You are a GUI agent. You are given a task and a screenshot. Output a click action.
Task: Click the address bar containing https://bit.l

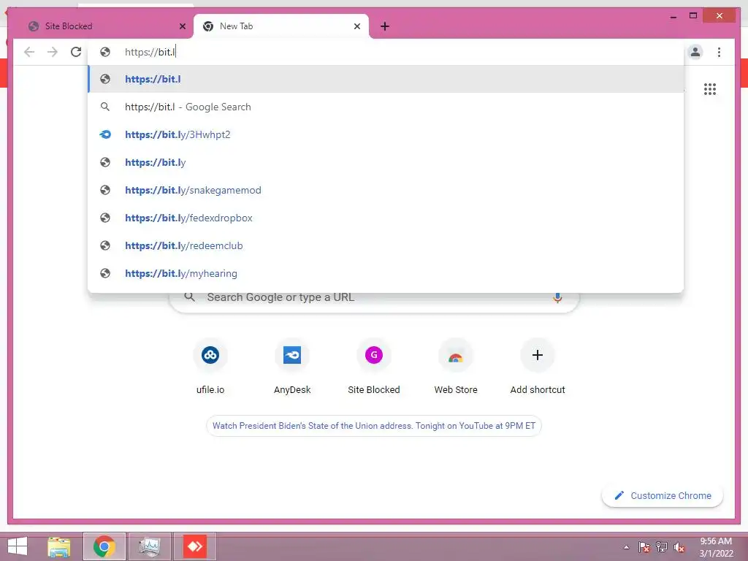[x=386, y=52]
